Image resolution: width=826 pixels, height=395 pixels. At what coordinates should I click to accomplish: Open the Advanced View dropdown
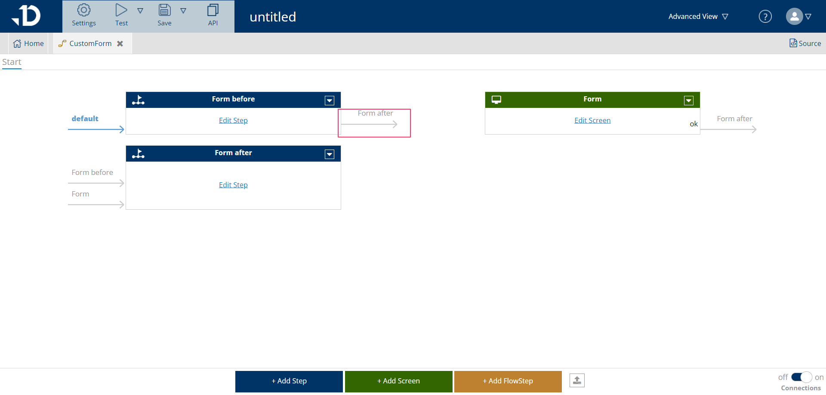click(x=698, y=16)
